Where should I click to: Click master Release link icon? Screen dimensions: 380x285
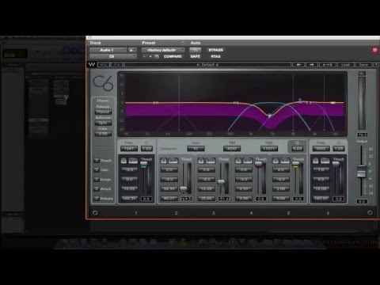click(x=97, y=198)
